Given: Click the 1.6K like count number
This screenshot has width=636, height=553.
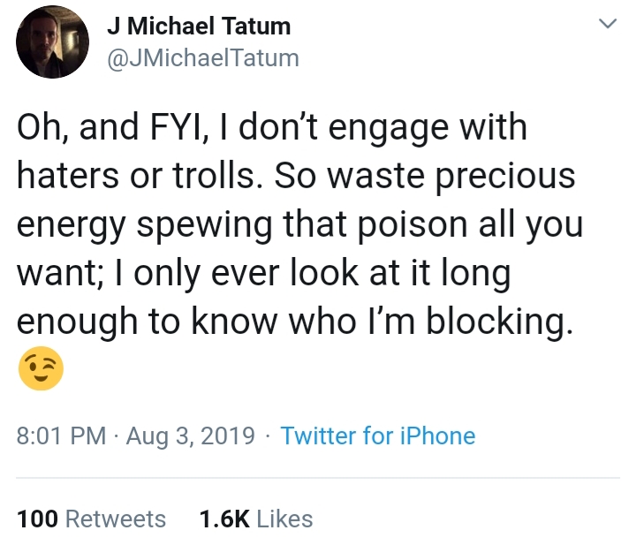Looking at the screenshot, I should click(x=224, y=519).
